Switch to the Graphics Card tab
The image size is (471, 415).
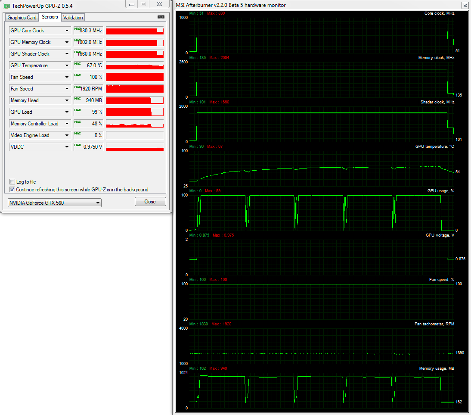click(22, 18)
